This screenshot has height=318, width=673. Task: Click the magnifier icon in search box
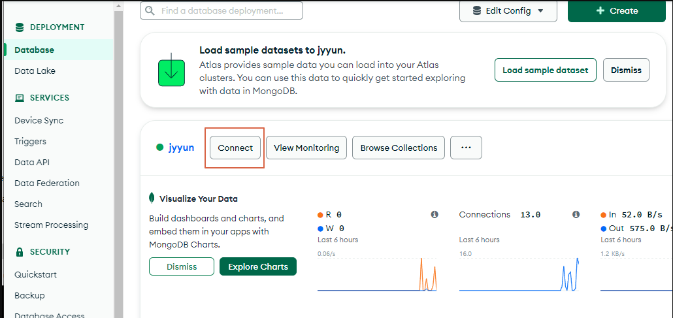(x=151, y=10)
